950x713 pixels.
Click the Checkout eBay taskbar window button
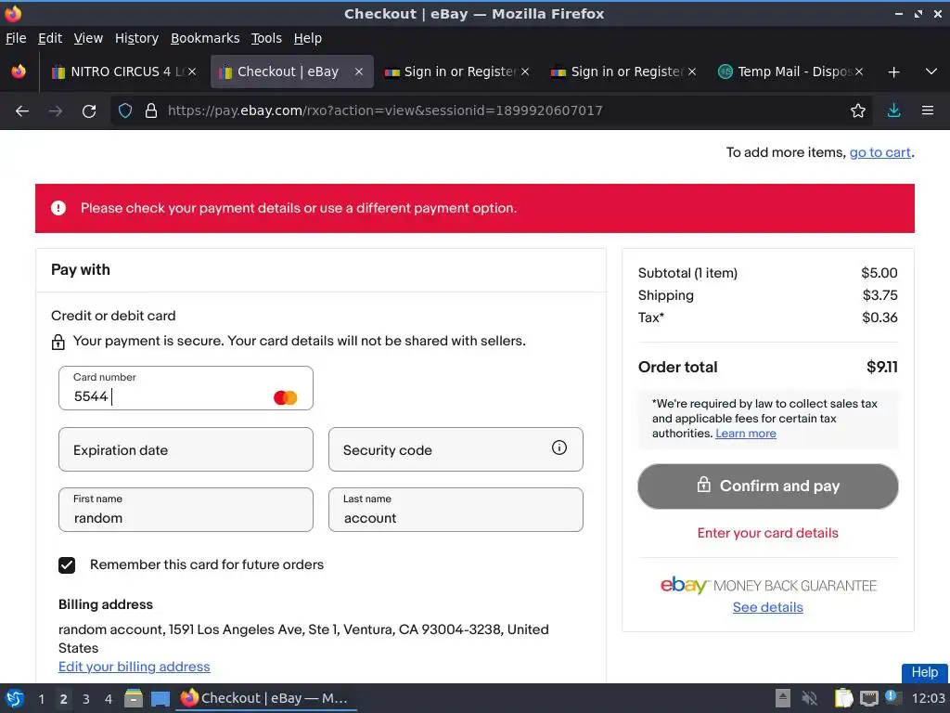[266, 698]
